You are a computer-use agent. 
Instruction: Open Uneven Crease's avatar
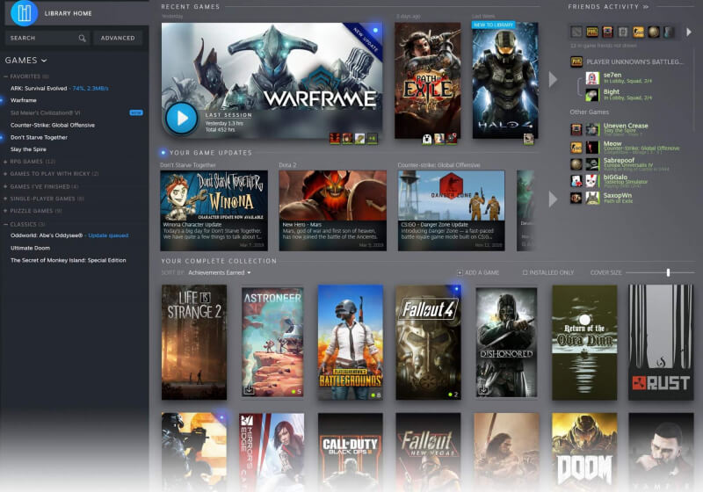coord(592,129)
